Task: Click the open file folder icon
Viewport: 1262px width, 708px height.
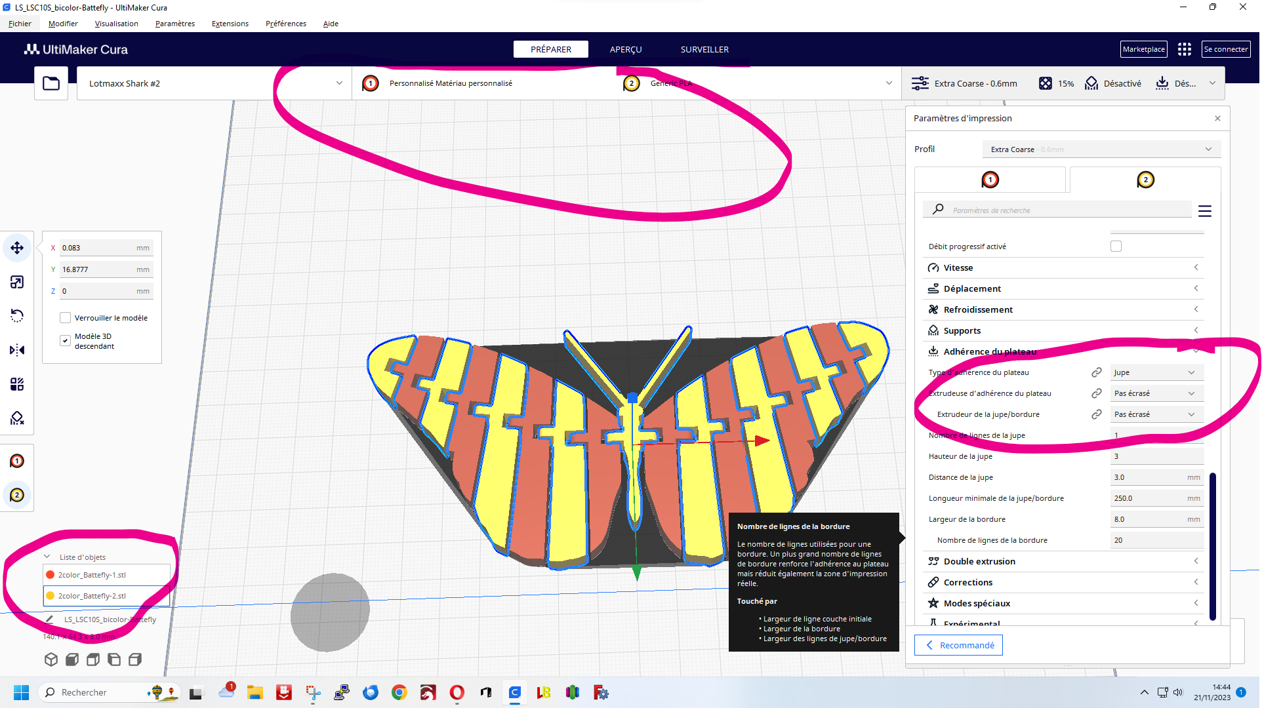Action: 51,83
